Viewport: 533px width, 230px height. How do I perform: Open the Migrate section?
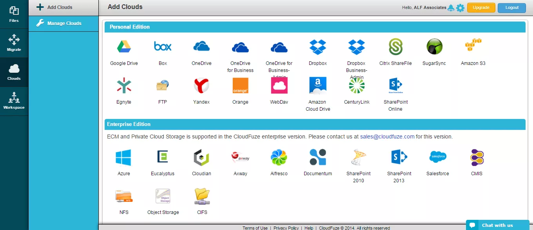point(14,43)
